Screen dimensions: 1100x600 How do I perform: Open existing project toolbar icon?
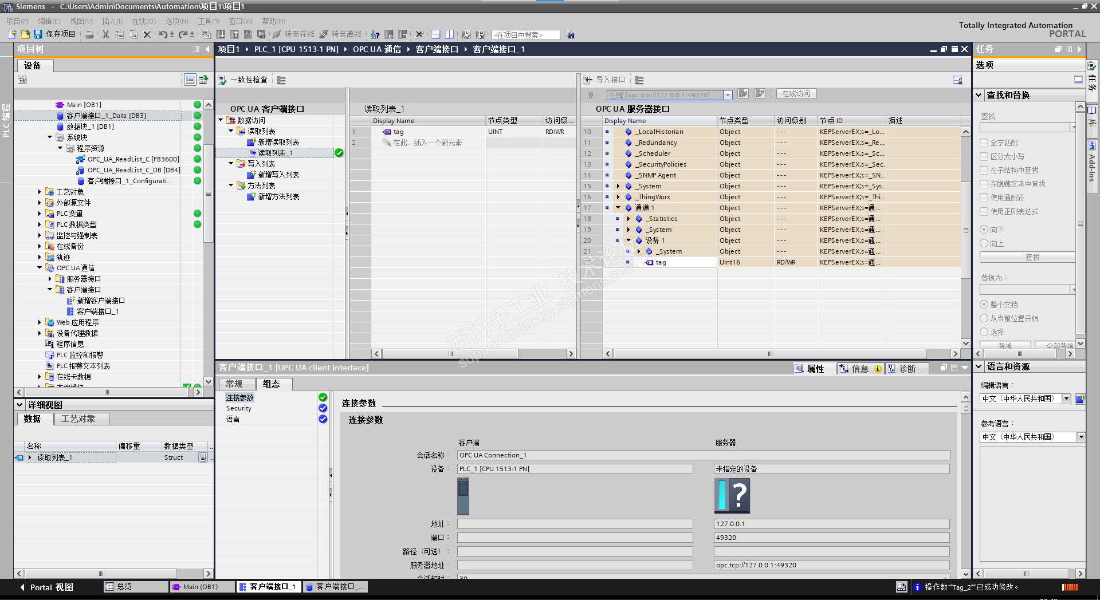click(x=25, y=34)
